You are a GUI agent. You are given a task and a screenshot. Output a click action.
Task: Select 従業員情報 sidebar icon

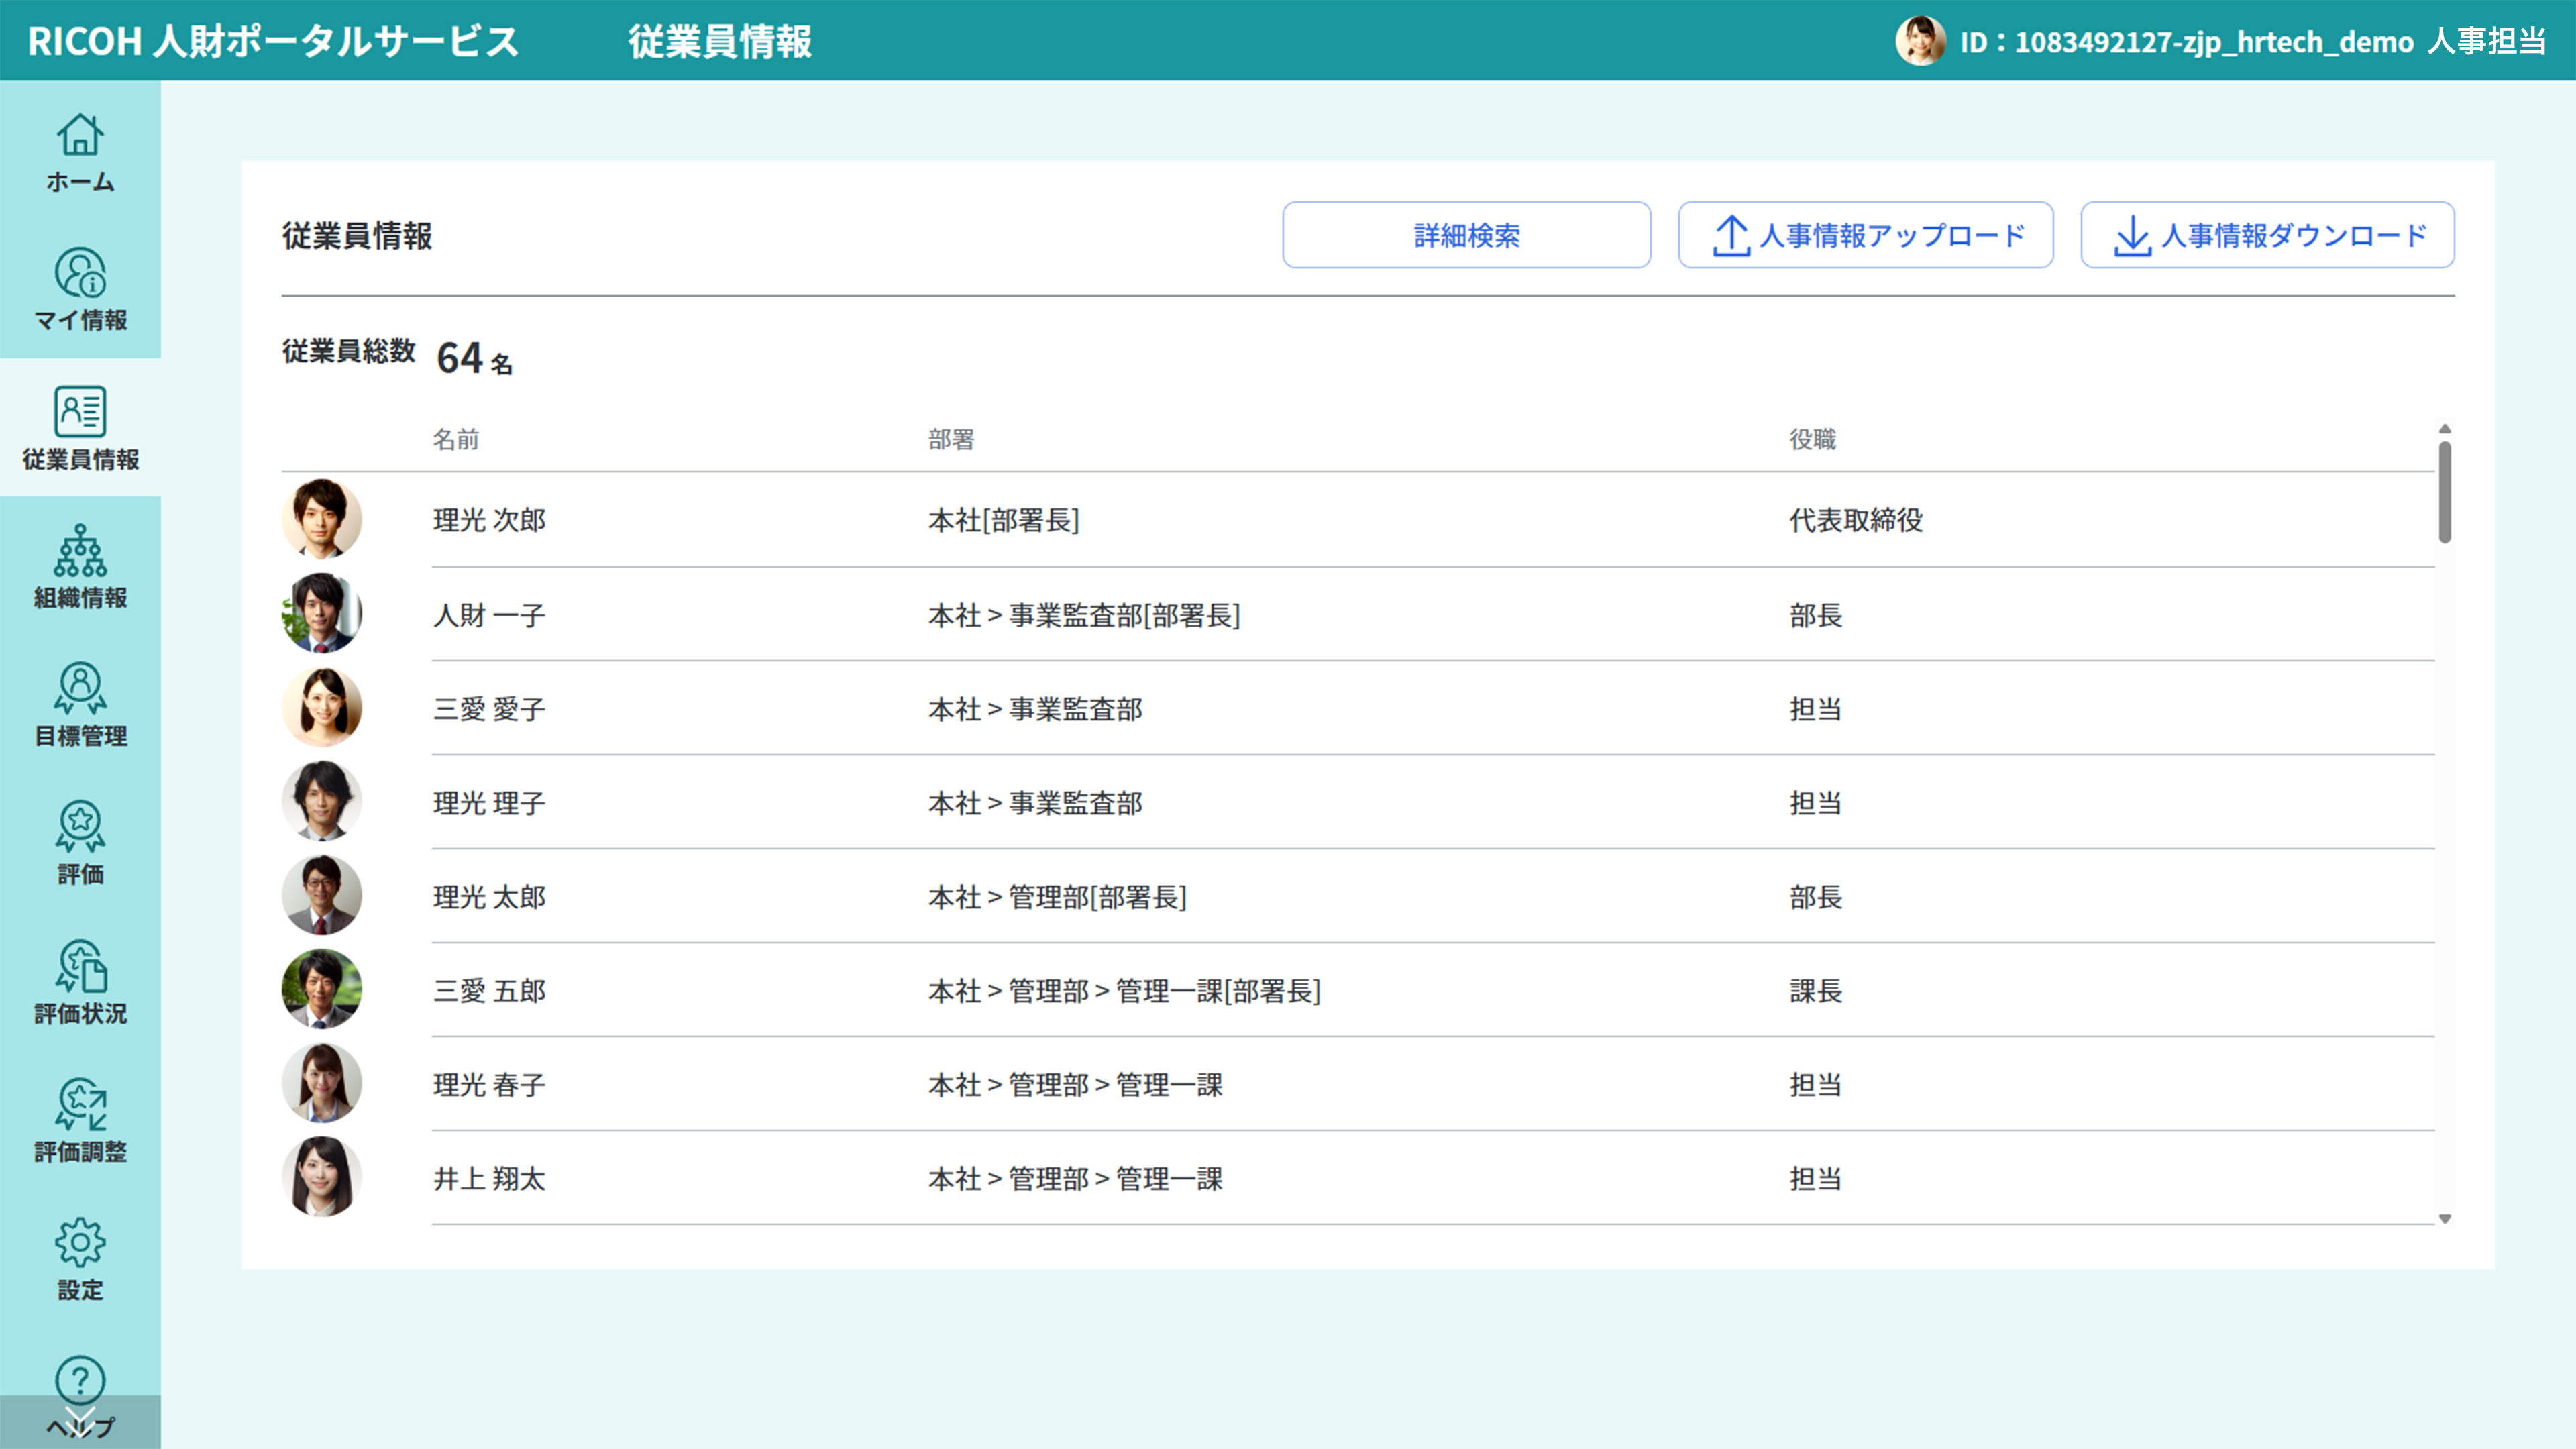tap(80, 412)
